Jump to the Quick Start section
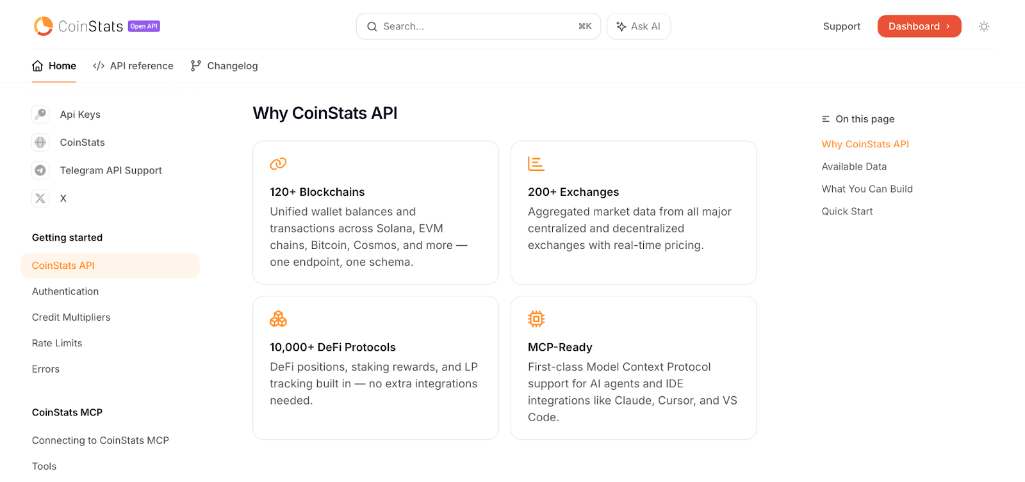Screen dimensions: 1025x482 [x=847, y=211]
